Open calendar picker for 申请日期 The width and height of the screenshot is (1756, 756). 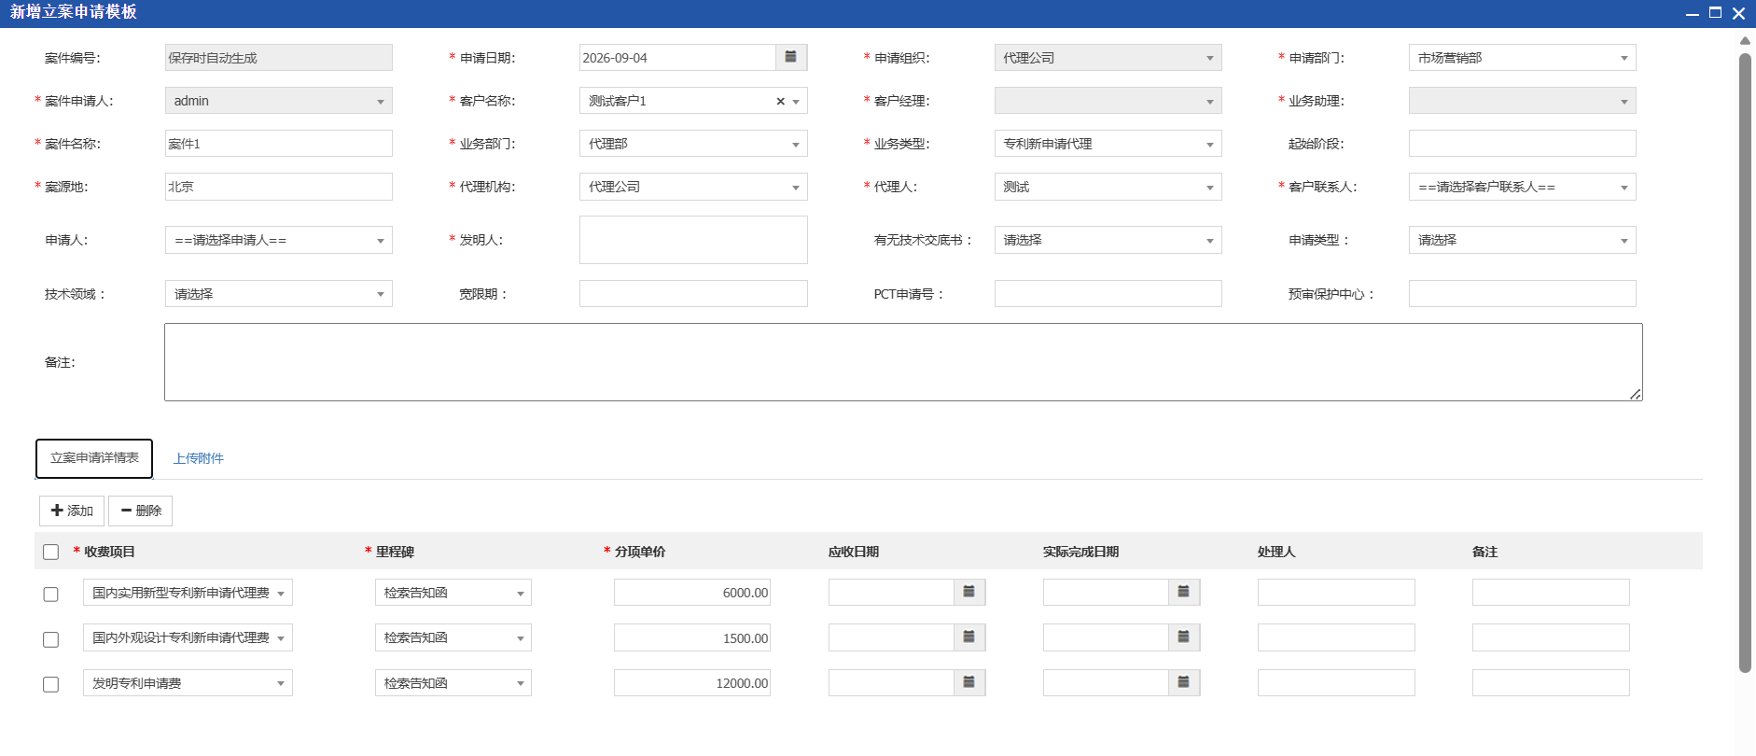pyautogui.click(x=790, y=58)
